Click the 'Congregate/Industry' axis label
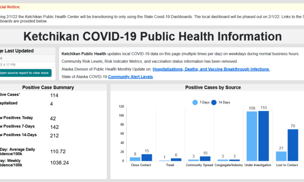The width and height of the screenshot is (304, 182). pos(228,165)
